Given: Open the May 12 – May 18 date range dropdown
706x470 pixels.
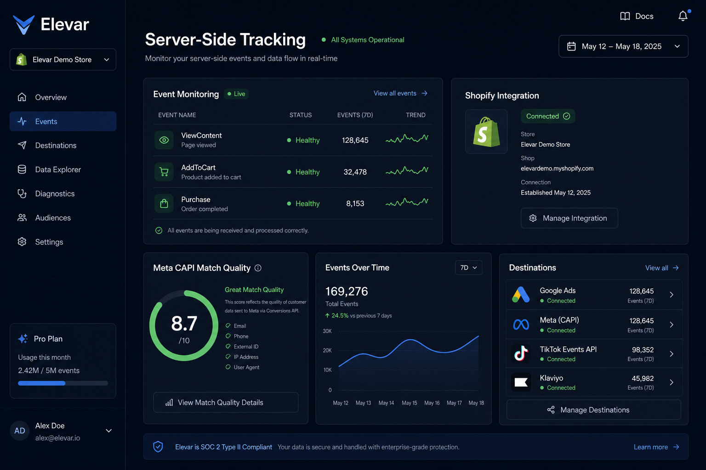Looking at the screenshot, I should click(x=623, y=46).
